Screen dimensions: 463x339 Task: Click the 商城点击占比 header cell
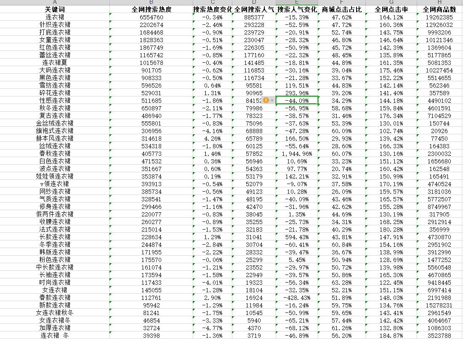pyautogui.click(x=342, y=9)
